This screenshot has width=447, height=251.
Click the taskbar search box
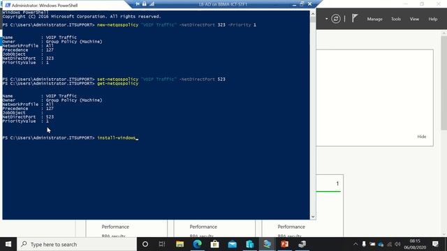tap(77, 244)
